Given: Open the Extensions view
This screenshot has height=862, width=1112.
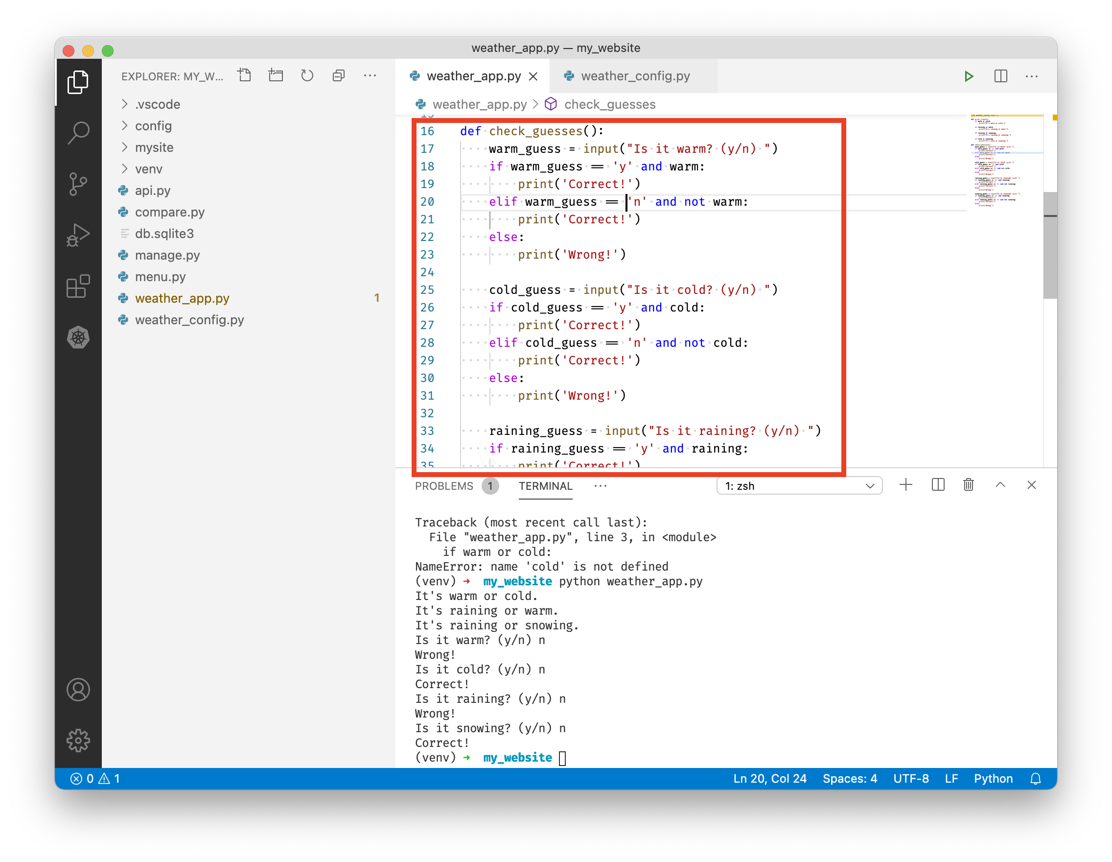Looking at the screenshot, I should [78, 287].
